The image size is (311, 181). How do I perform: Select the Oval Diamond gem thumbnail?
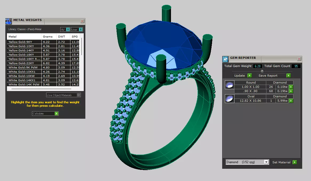[229, 99]
